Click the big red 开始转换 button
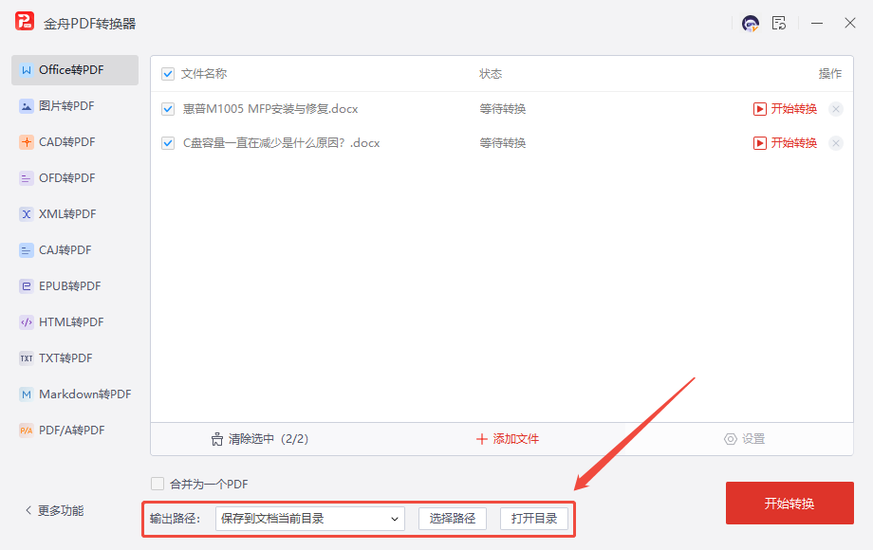Image resolution: width=873 pixels, height=550 pixels. pos(789,504)
